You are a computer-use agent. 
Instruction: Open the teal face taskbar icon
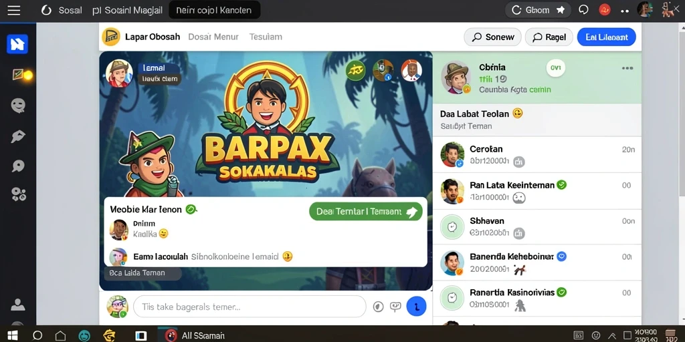[x=84, y=335]
